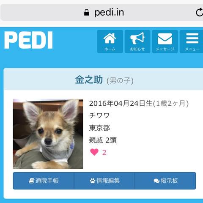The width and height of the screenshot is (203, 203).
Task: Click the paw icon on 情報編集
Action: [93, 181]
